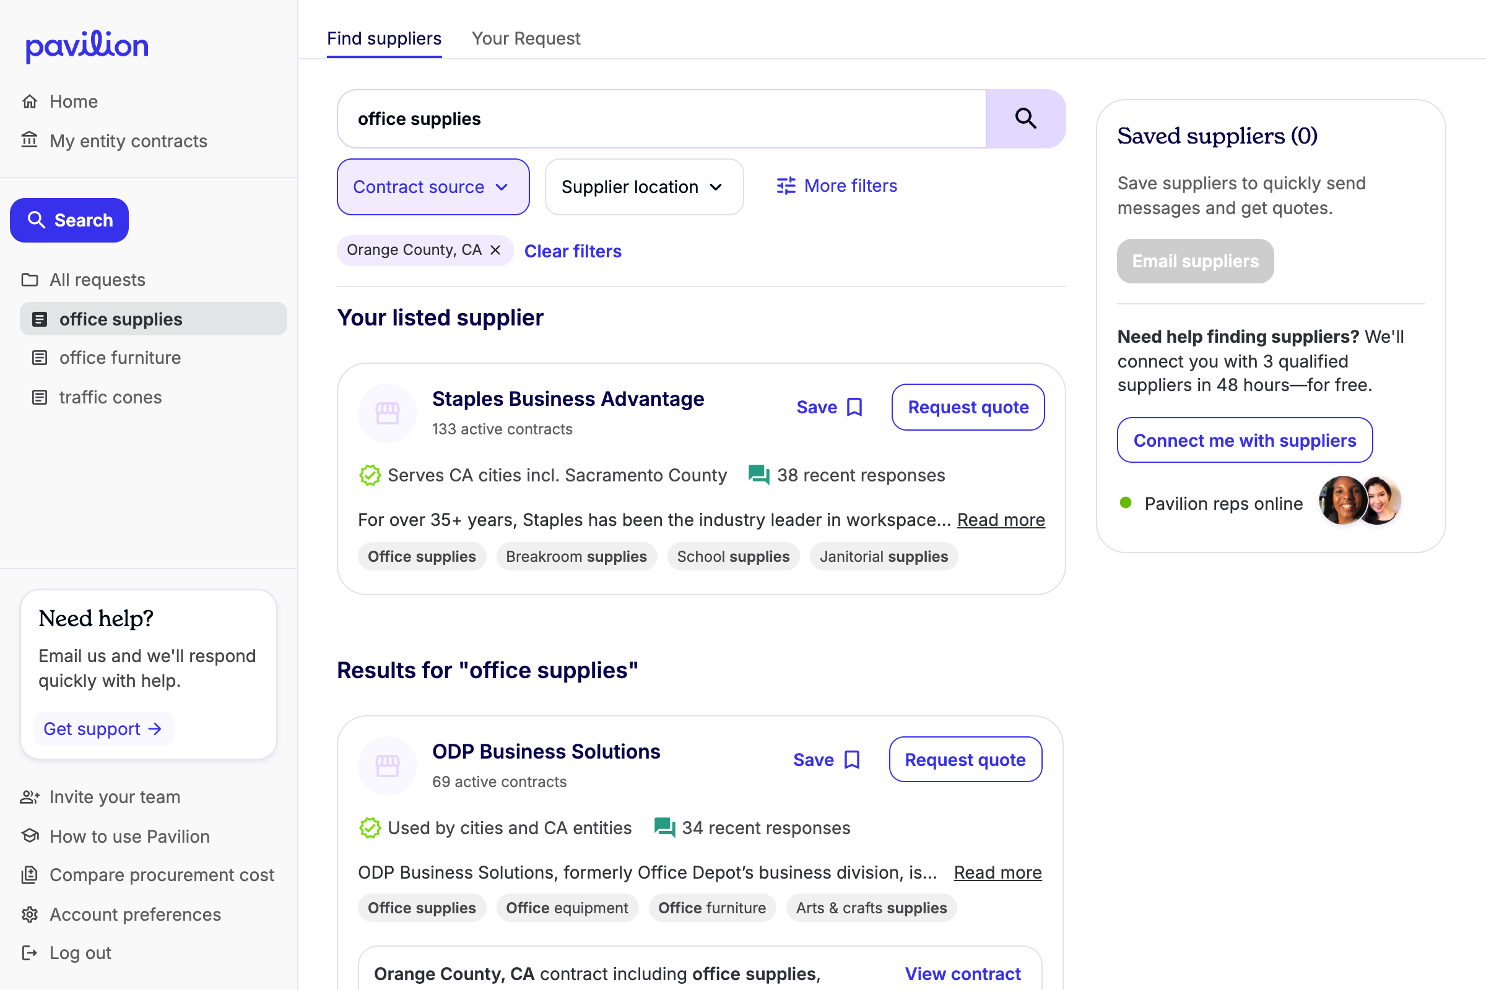Read more about ODP Business Solutions
Screen dimensions: 1486x990
click(997, 872)
